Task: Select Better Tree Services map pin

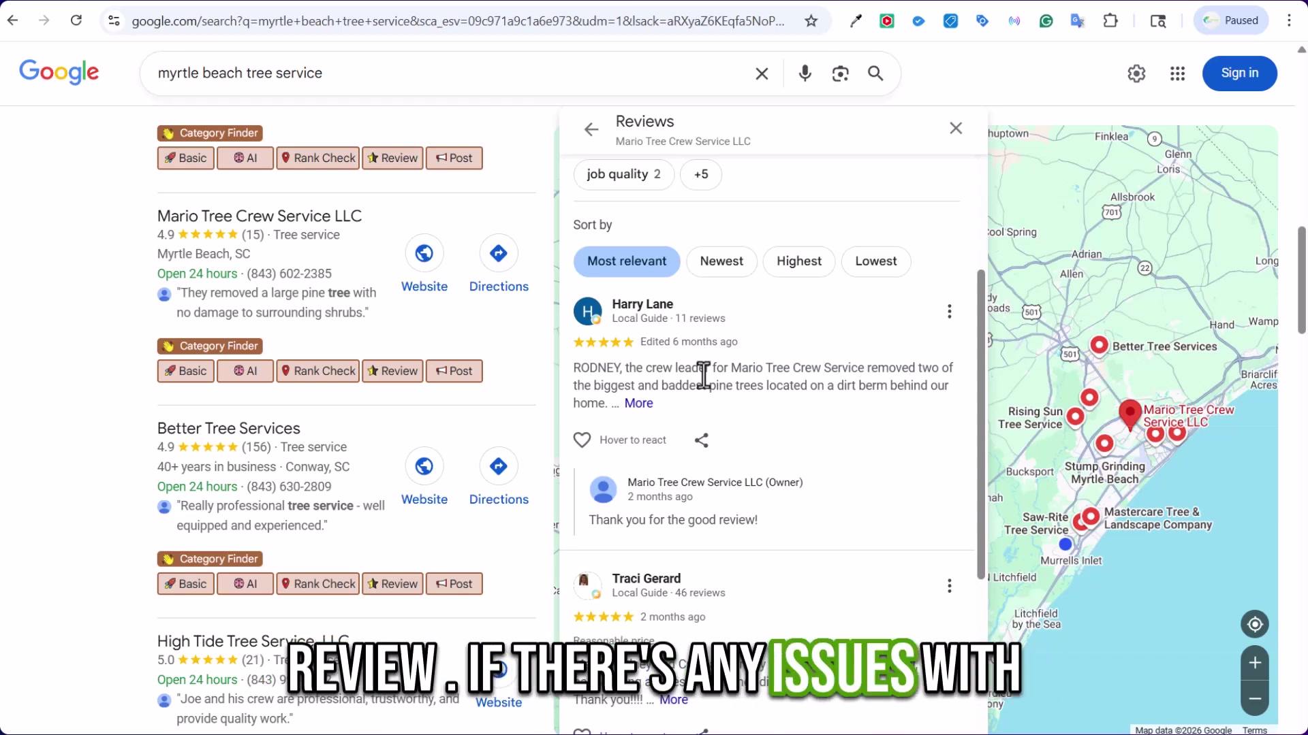Action: pos(1099,346)
